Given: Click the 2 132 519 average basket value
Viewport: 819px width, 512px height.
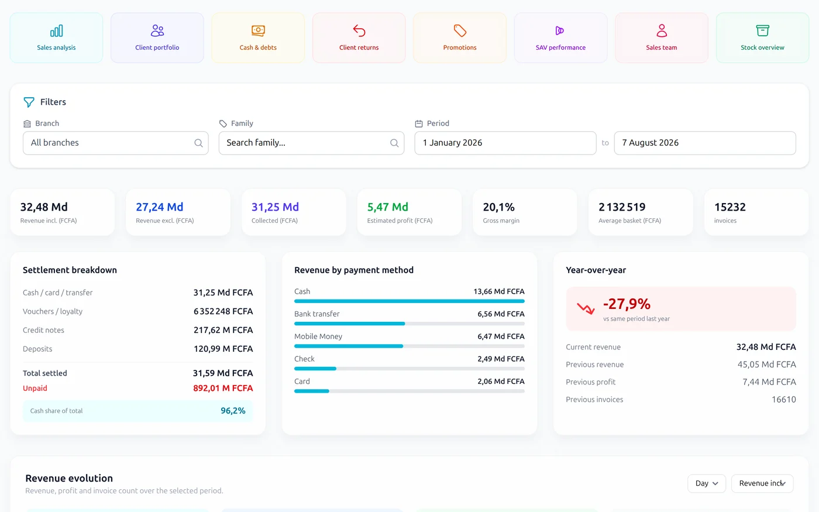Looking at the screenshot, I should [622, 207].
